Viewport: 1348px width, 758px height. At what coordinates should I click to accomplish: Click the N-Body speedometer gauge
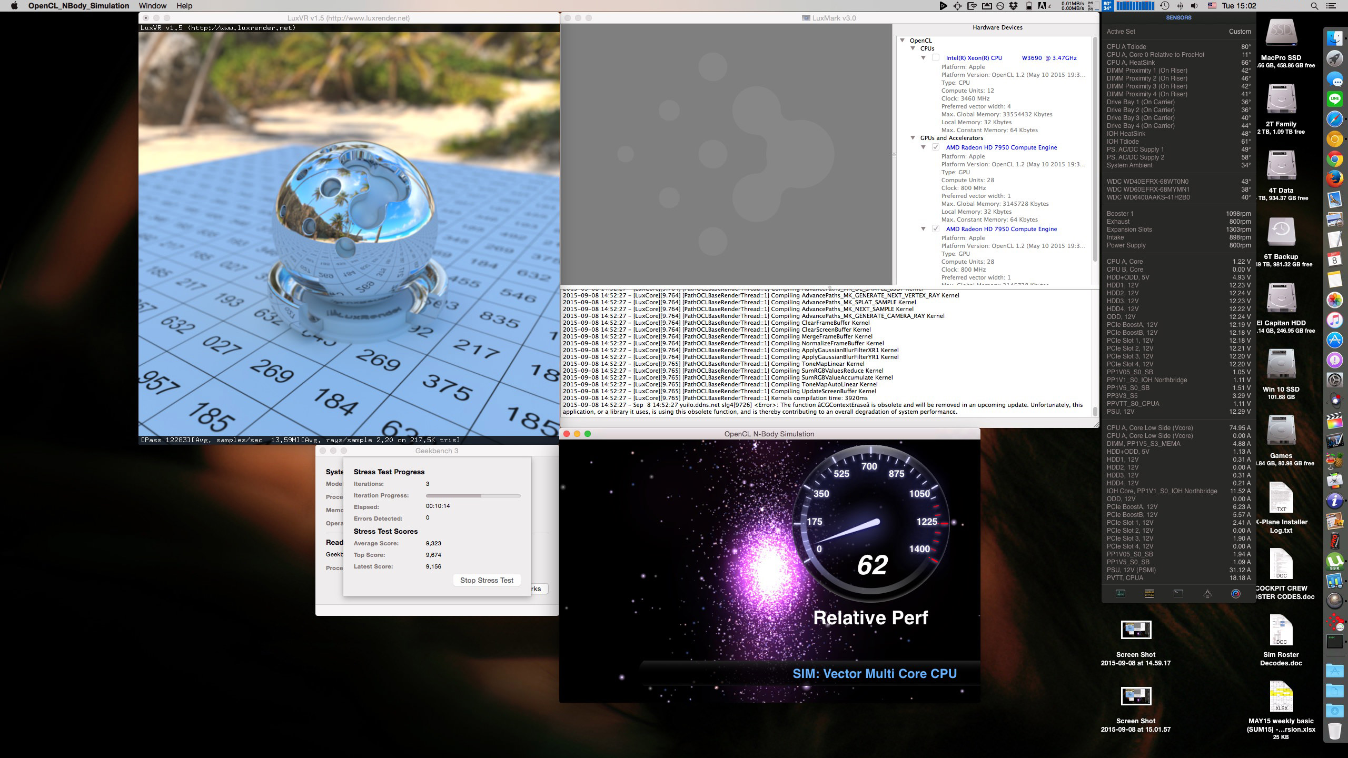(871, 523)
